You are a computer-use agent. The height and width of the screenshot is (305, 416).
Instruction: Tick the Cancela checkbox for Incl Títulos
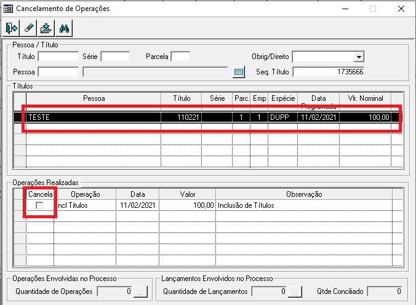click(x=39, y=205)
